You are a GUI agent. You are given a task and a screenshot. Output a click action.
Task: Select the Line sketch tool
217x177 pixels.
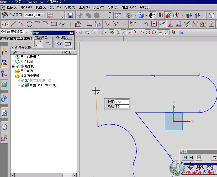(13, 24)
